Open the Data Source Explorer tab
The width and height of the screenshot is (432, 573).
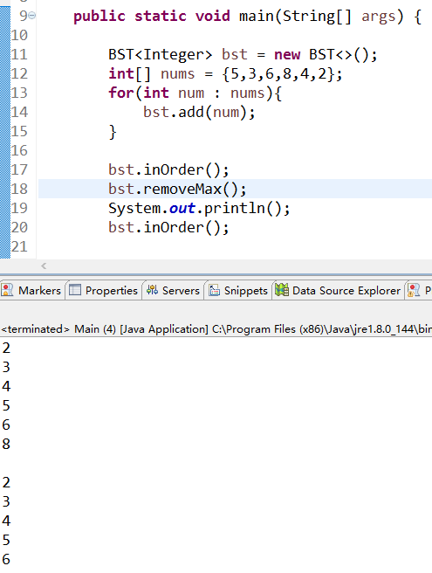pos(339,291)
